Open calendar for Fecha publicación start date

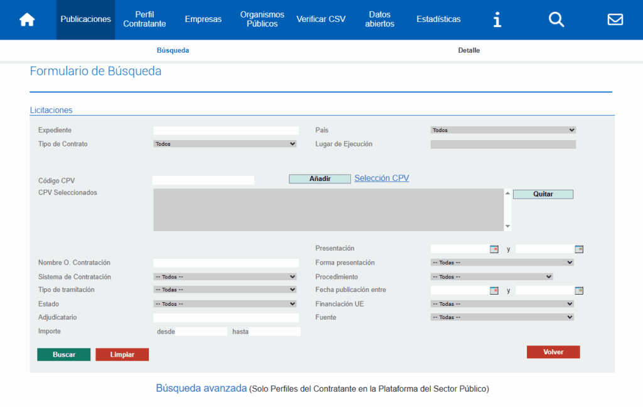[x=494, y=290]
